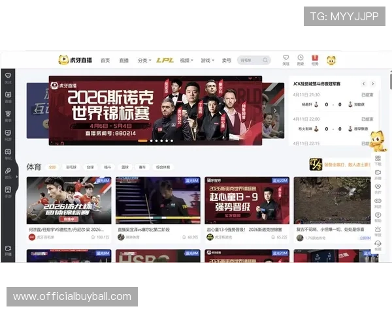Open the 赵心童13-9 promo thumbnail

pos(247,200)
